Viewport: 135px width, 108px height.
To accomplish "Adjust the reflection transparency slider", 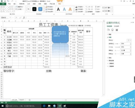I will pos(117,44).
